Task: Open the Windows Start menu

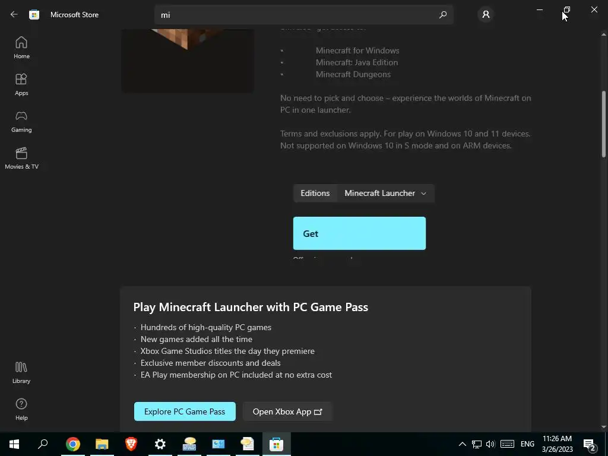Action: coord(14,444)
